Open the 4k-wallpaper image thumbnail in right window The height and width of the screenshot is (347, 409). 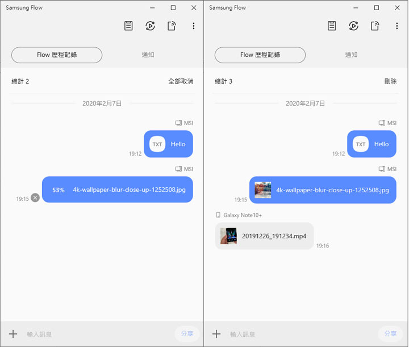(262, 190)
